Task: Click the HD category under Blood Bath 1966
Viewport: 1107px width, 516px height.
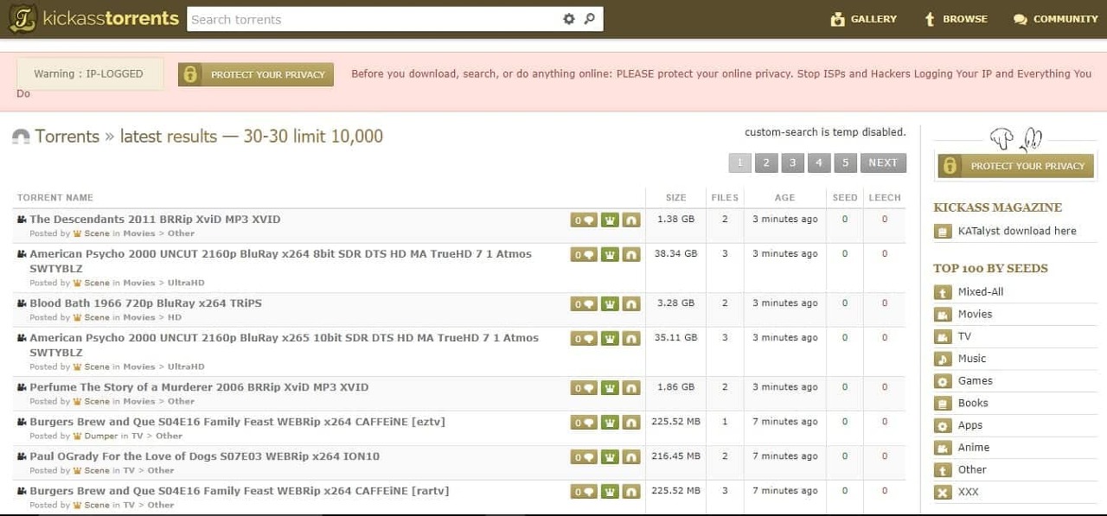Action: 175,317
